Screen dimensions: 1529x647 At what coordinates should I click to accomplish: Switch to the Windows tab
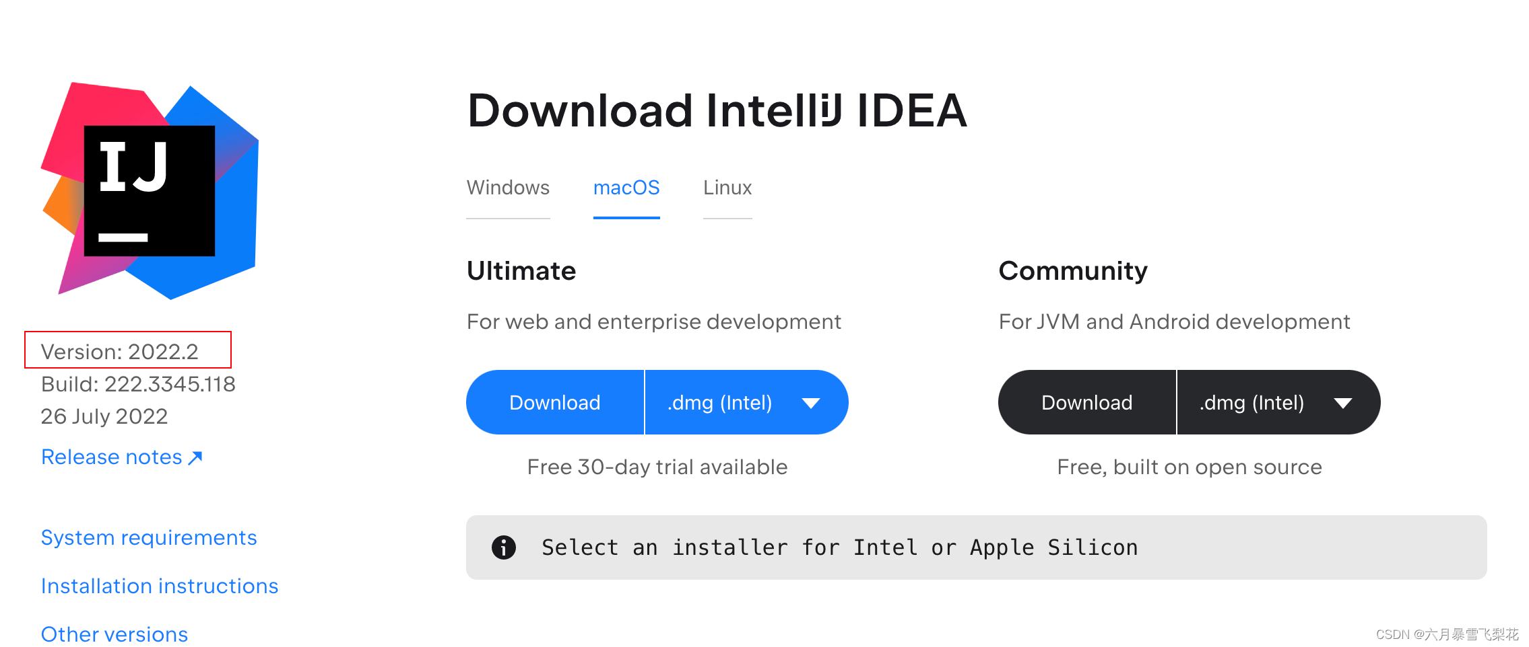507,188
